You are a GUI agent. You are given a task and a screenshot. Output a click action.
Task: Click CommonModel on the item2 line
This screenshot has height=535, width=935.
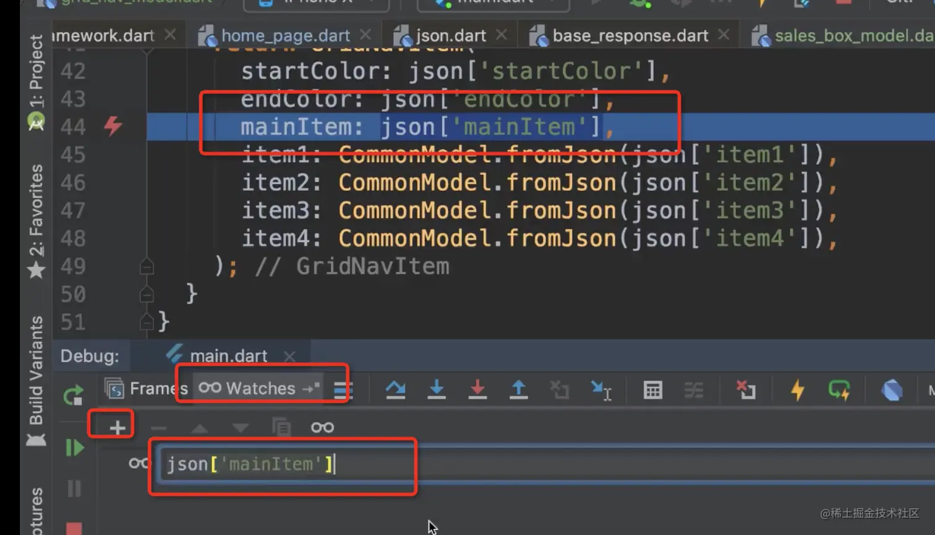415,183
